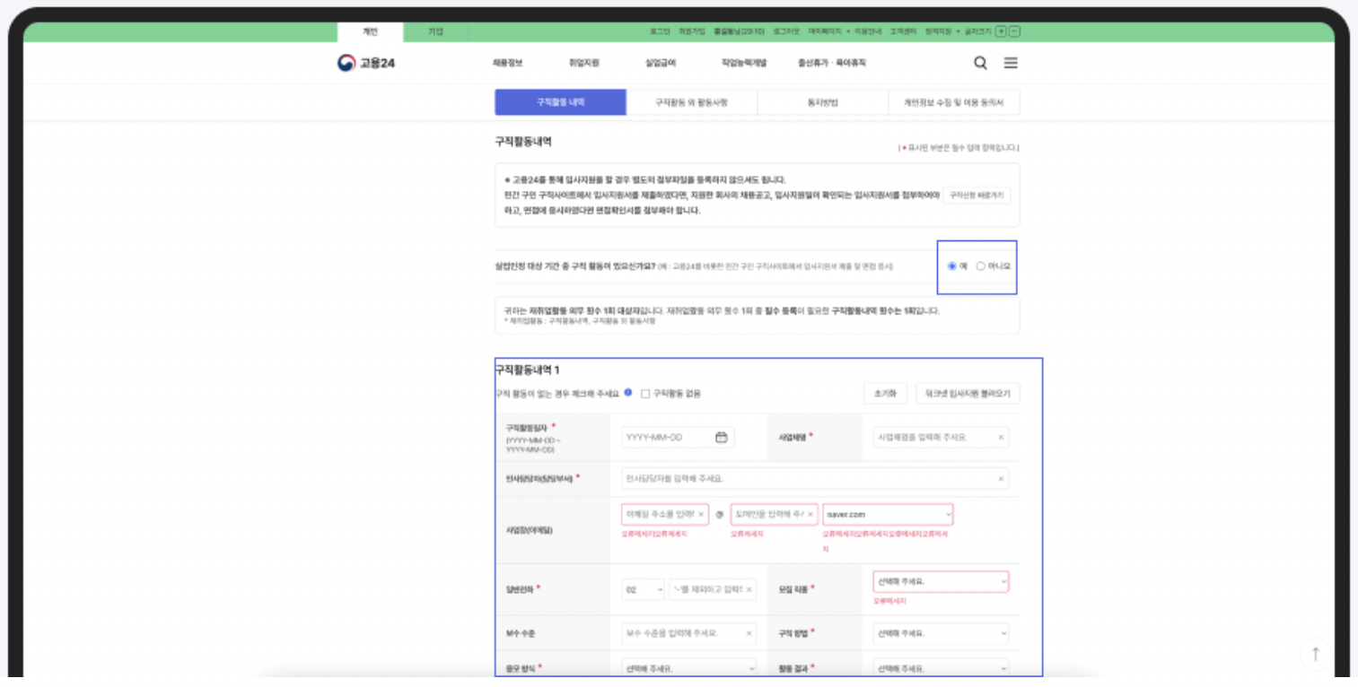Image resolution: width=1358 pixels, height=687 pixels.
Task: Focus the phone number input field
Action: 714,589
